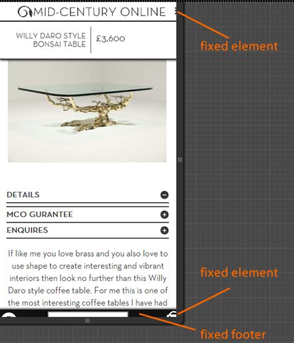Open the hamburger menu in header

pos(176,11)
